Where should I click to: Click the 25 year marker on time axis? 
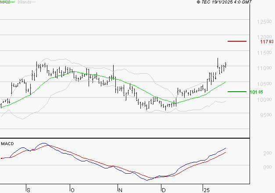(207, 190)
